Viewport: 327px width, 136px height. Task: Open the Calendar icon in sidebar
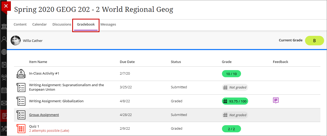(x=4, y=90)
